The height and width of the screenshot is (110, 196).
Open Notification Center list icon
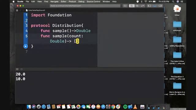(182, 2)
